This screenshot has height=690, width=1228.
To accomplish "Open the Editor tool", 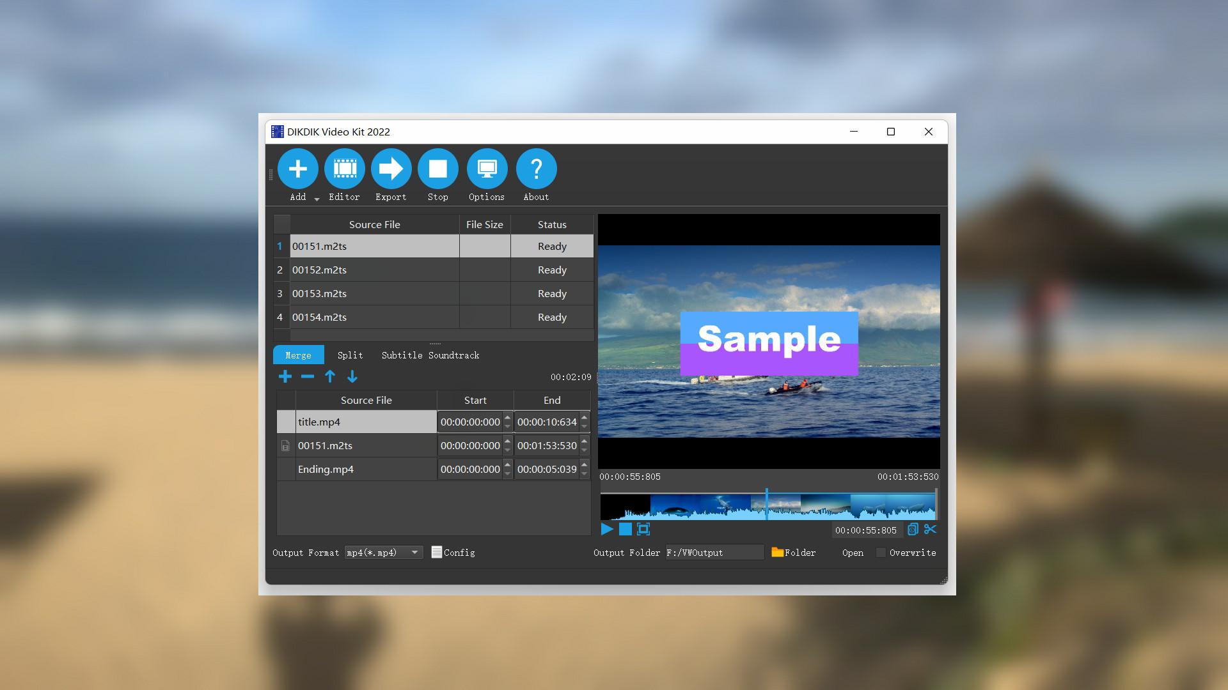I will click(x=344, y=169).
